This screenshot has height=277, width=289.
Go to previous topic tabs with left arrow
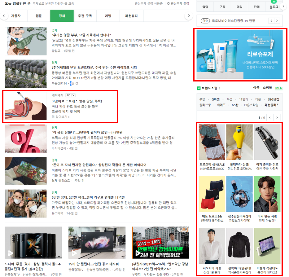click(4, 16)
